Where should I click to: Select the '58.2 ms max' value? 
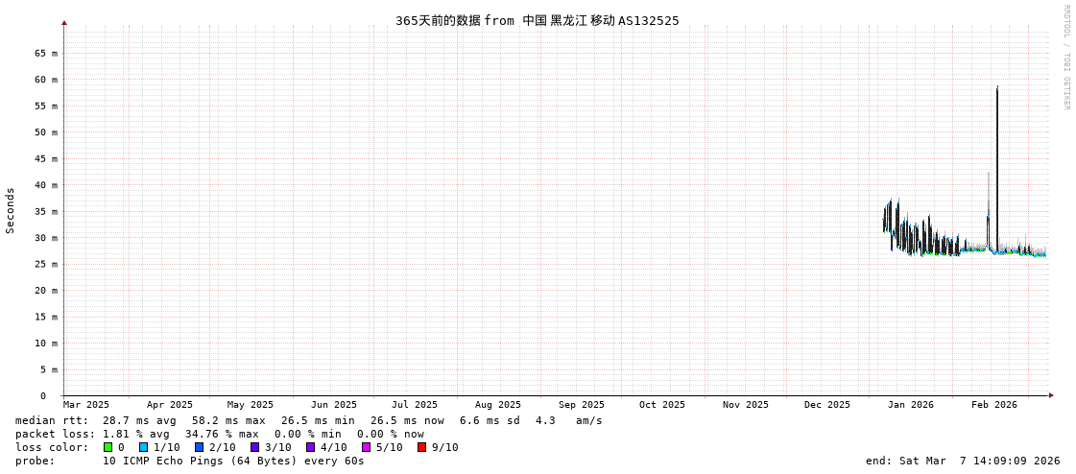click(228, 420)
